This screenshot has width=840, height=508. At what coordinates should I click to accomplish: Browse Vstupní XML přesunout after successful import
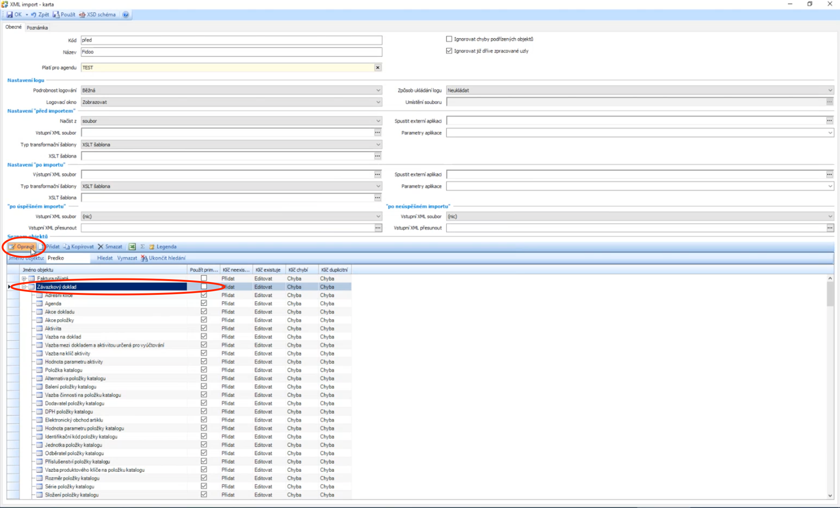pos(378,228)
